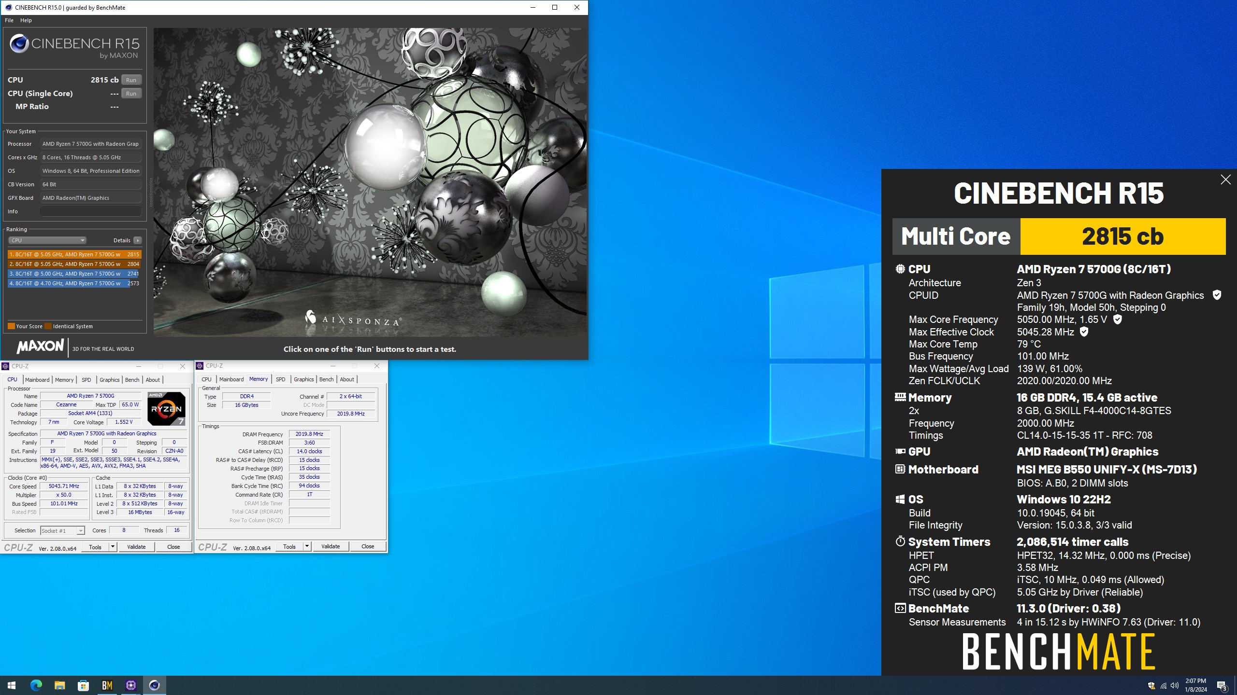Select ranking entry with score 2804
Image resolution: width=1237 pixels, height=695 pixels.
[74, 264]
